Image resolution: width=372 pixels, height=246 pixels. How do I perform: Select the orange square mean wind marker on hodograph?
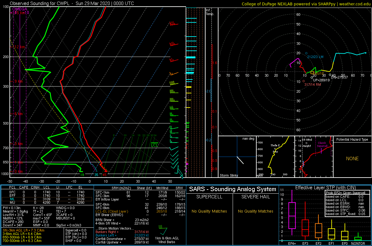pyautogui.click(x=312, y=73)
